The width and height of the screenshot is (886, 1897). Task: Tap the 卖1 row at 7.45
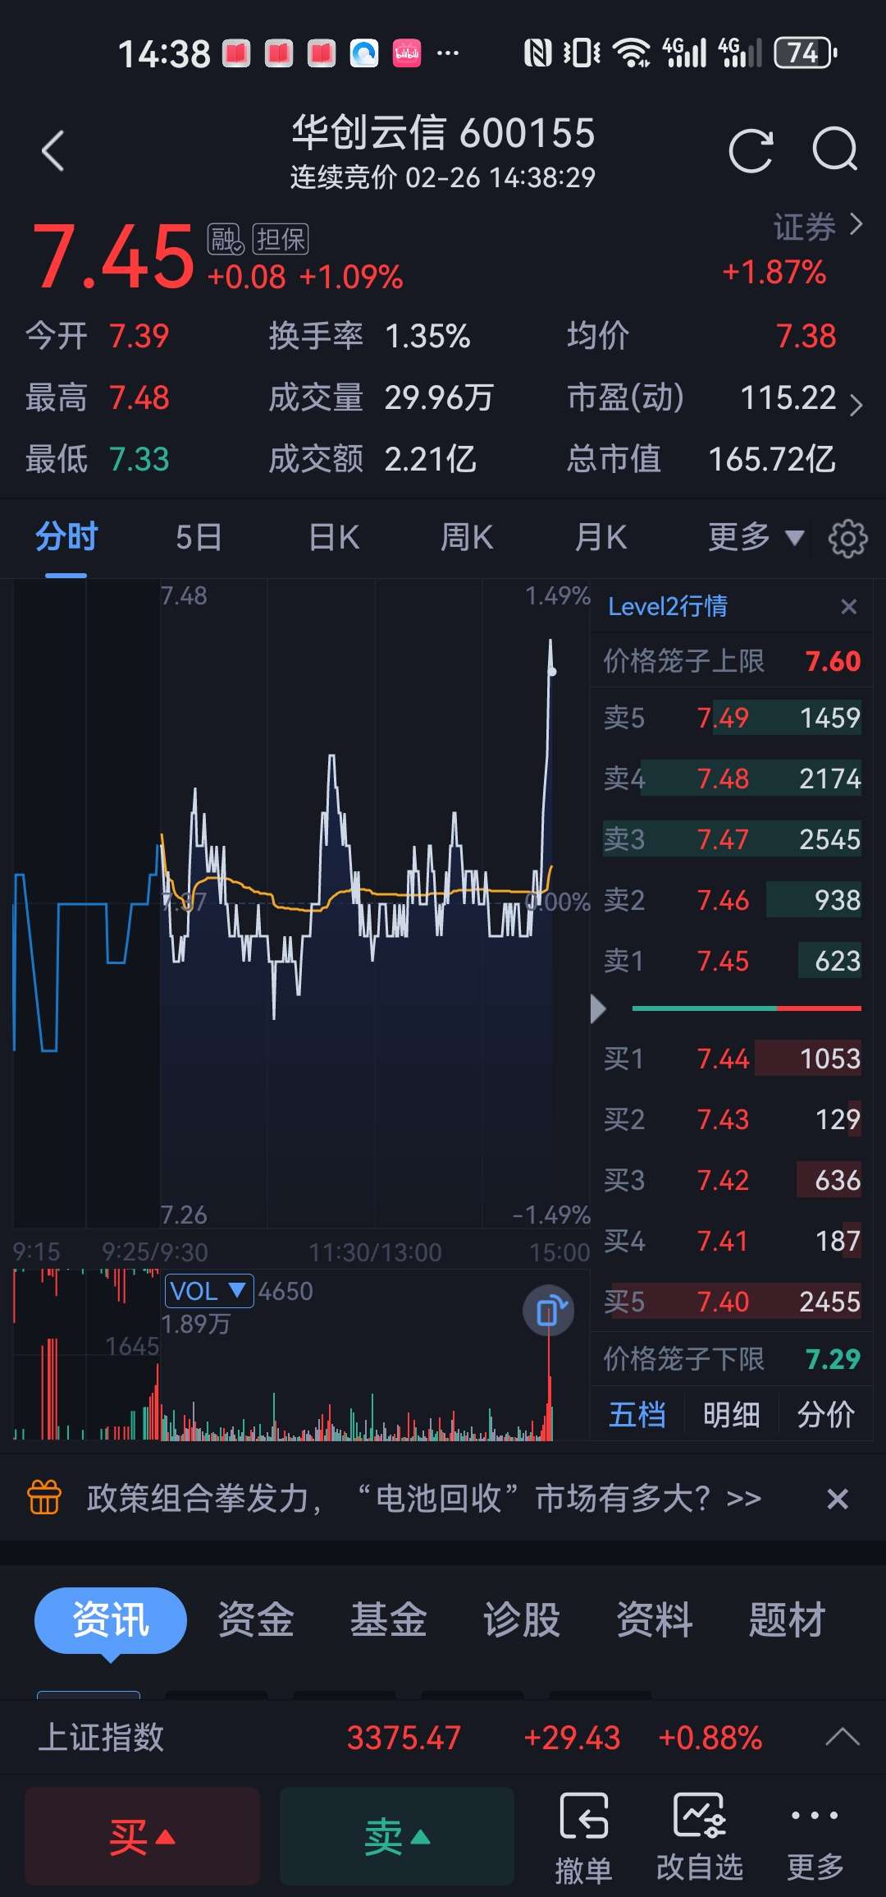pos(732,961)
